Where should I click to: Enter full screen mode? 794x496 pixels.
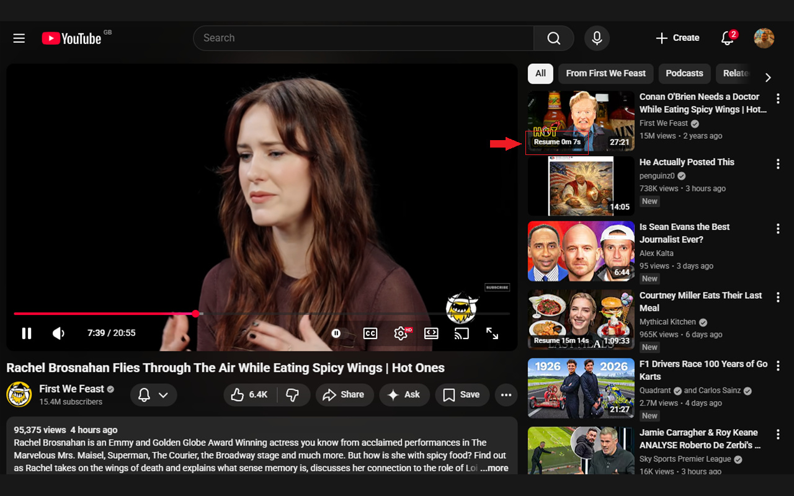pyautogui.click(x=493, y=334)
